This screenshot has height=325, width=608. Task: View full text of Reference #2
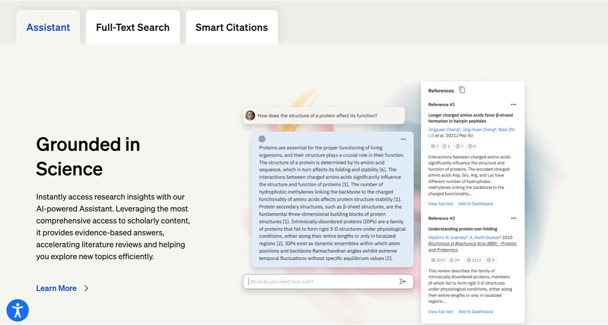point(441,312)
